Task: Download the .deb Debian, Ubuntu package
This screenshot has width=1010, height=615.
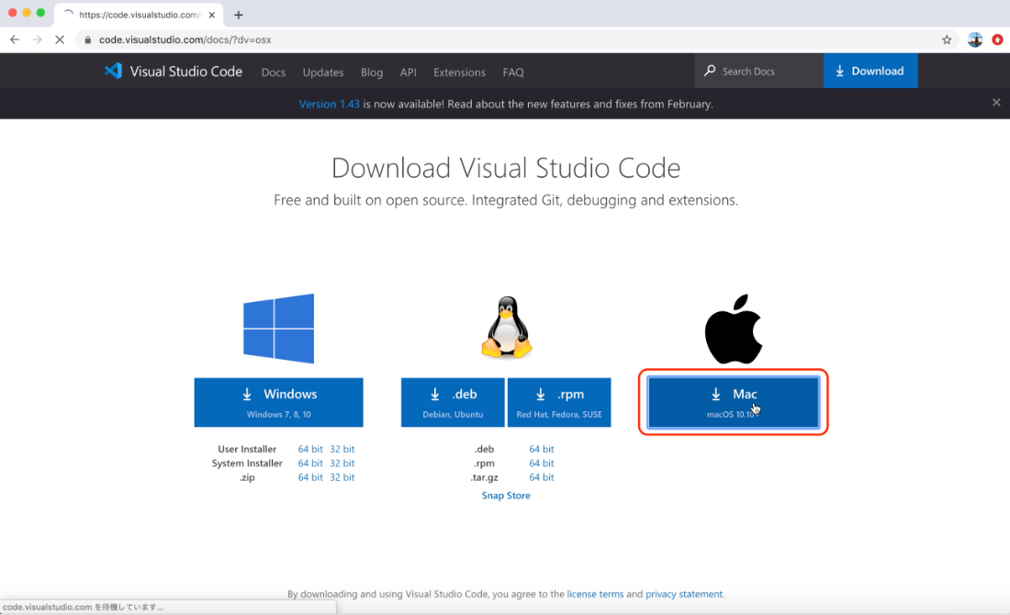Action: click(453, 402)
